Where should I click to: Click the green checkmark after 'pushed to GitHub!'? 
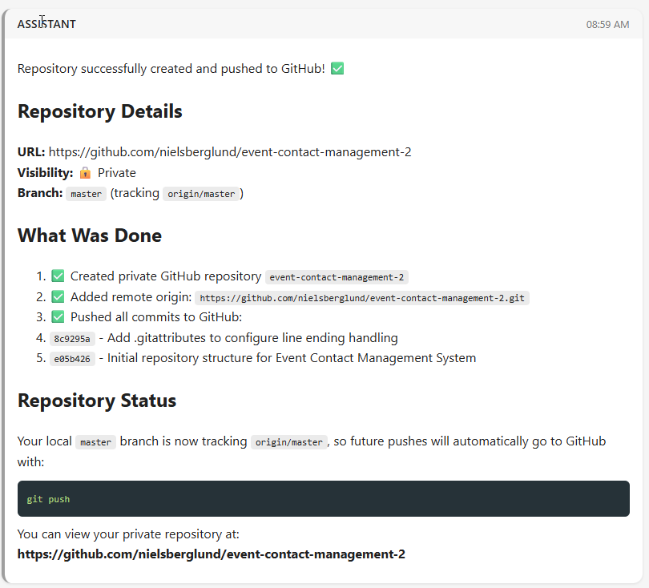tap(337, 69)
